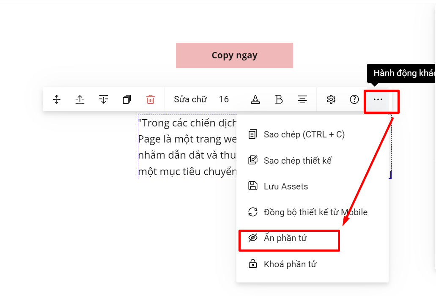Click the font size 16 field

224,99
